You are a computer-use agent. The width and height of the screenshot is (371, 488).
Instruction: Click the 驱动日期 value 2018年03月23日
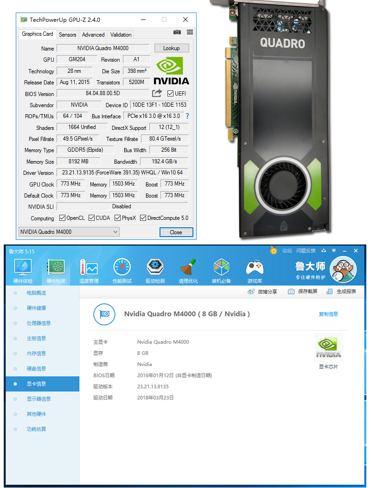pos(155,398)
